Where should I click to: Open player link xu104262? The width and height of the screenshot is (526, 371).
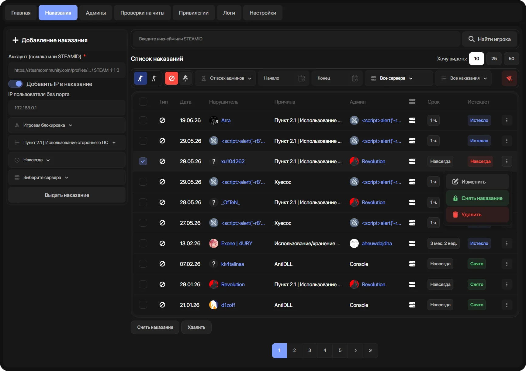click(x=233, y=161)
